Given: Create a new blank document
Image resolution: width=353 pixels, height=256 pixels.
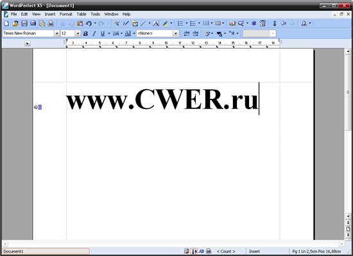Looking at the screenshot, I should tap(6, 23).
